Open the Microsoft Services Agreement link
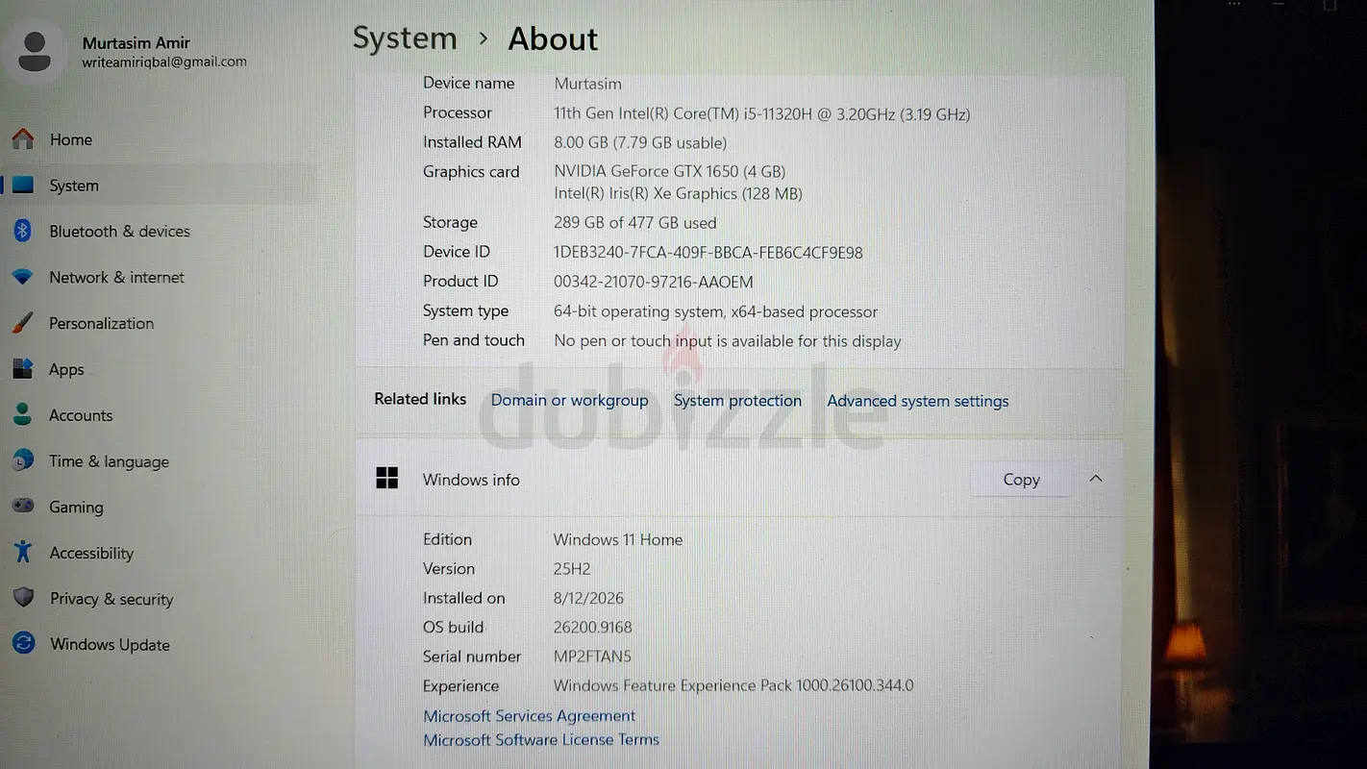Image resolution: width=1367 pixels, height=769 pixels. click(530, 715)
